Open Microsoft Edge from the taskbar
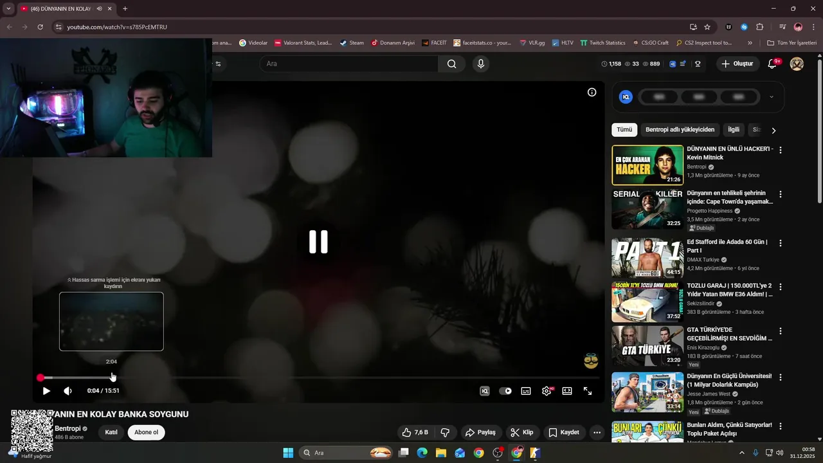This screenshot has height=463, width=823. pos(422,453)
